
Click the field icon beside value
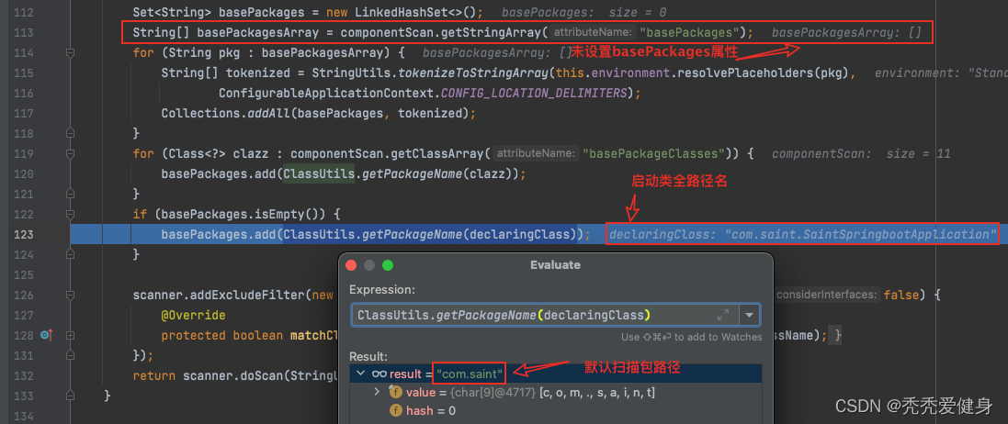(x=396, y=392)
